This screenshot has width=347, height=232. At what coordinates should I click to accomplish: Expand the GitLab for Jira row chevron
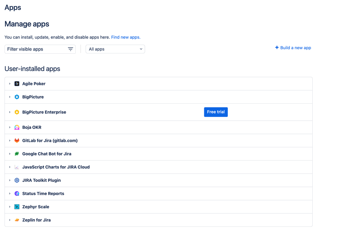click(10, 141)
